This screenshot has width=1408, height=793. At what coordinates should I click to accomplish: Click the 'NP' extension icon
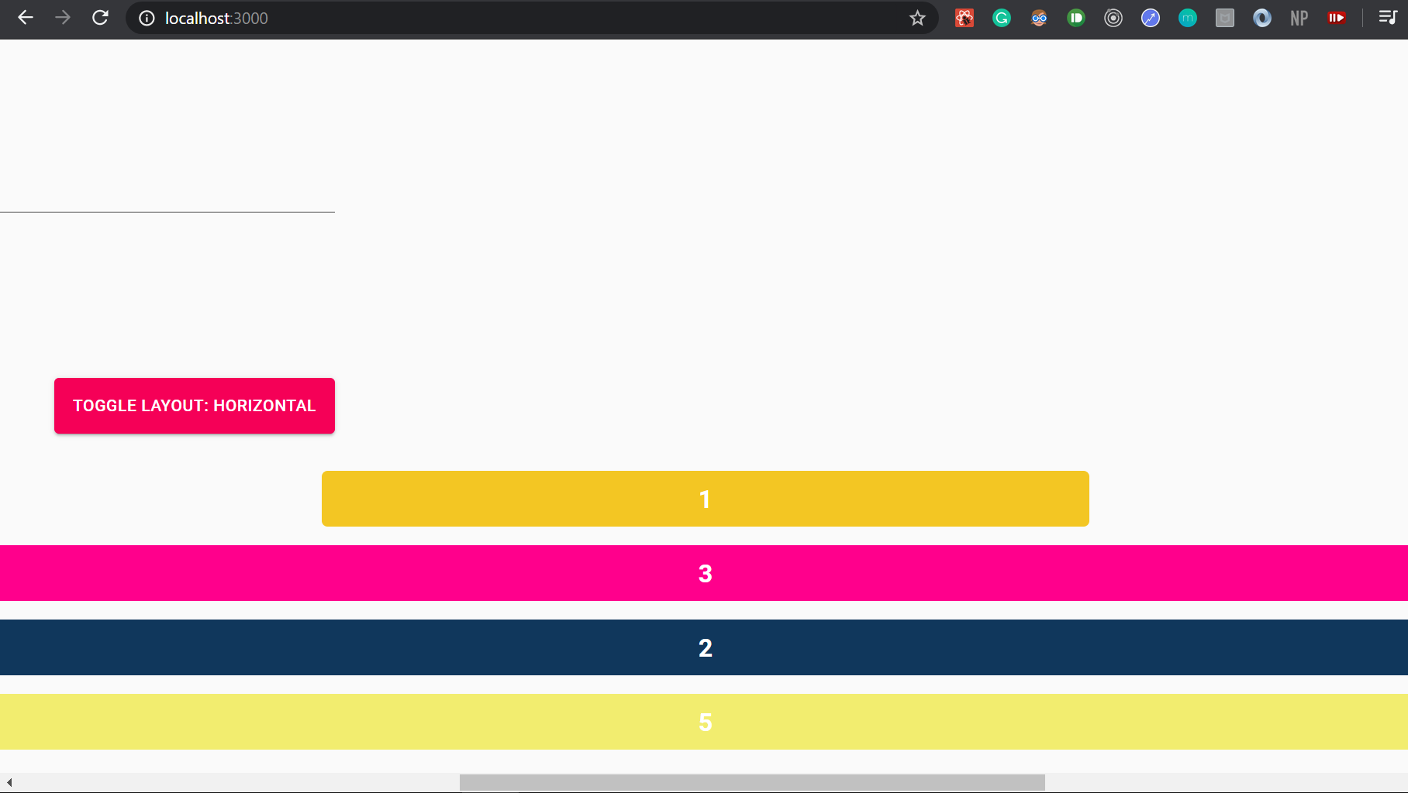[x=1298, y=18]
